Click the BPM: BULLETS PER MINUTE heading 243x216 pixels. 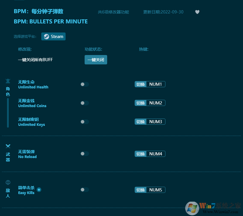(x=51, y=21)
